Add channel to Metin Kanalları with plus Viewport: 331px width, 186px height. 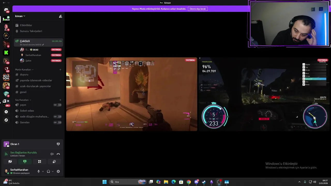point(60,69)
